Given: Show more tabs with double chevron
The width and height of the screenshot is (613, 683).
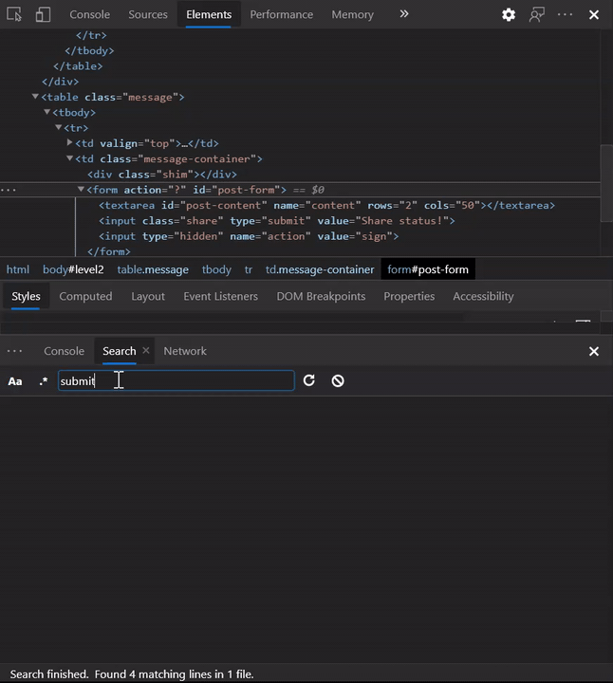Looking at the screenshot, I should (404, 14).
